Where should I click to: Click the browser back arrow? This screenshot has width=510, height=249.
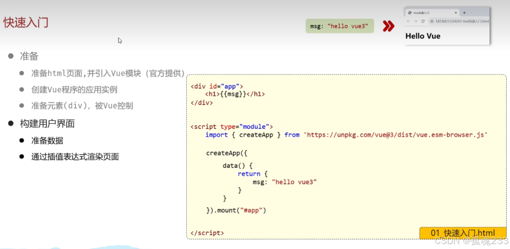click(408, 21)
